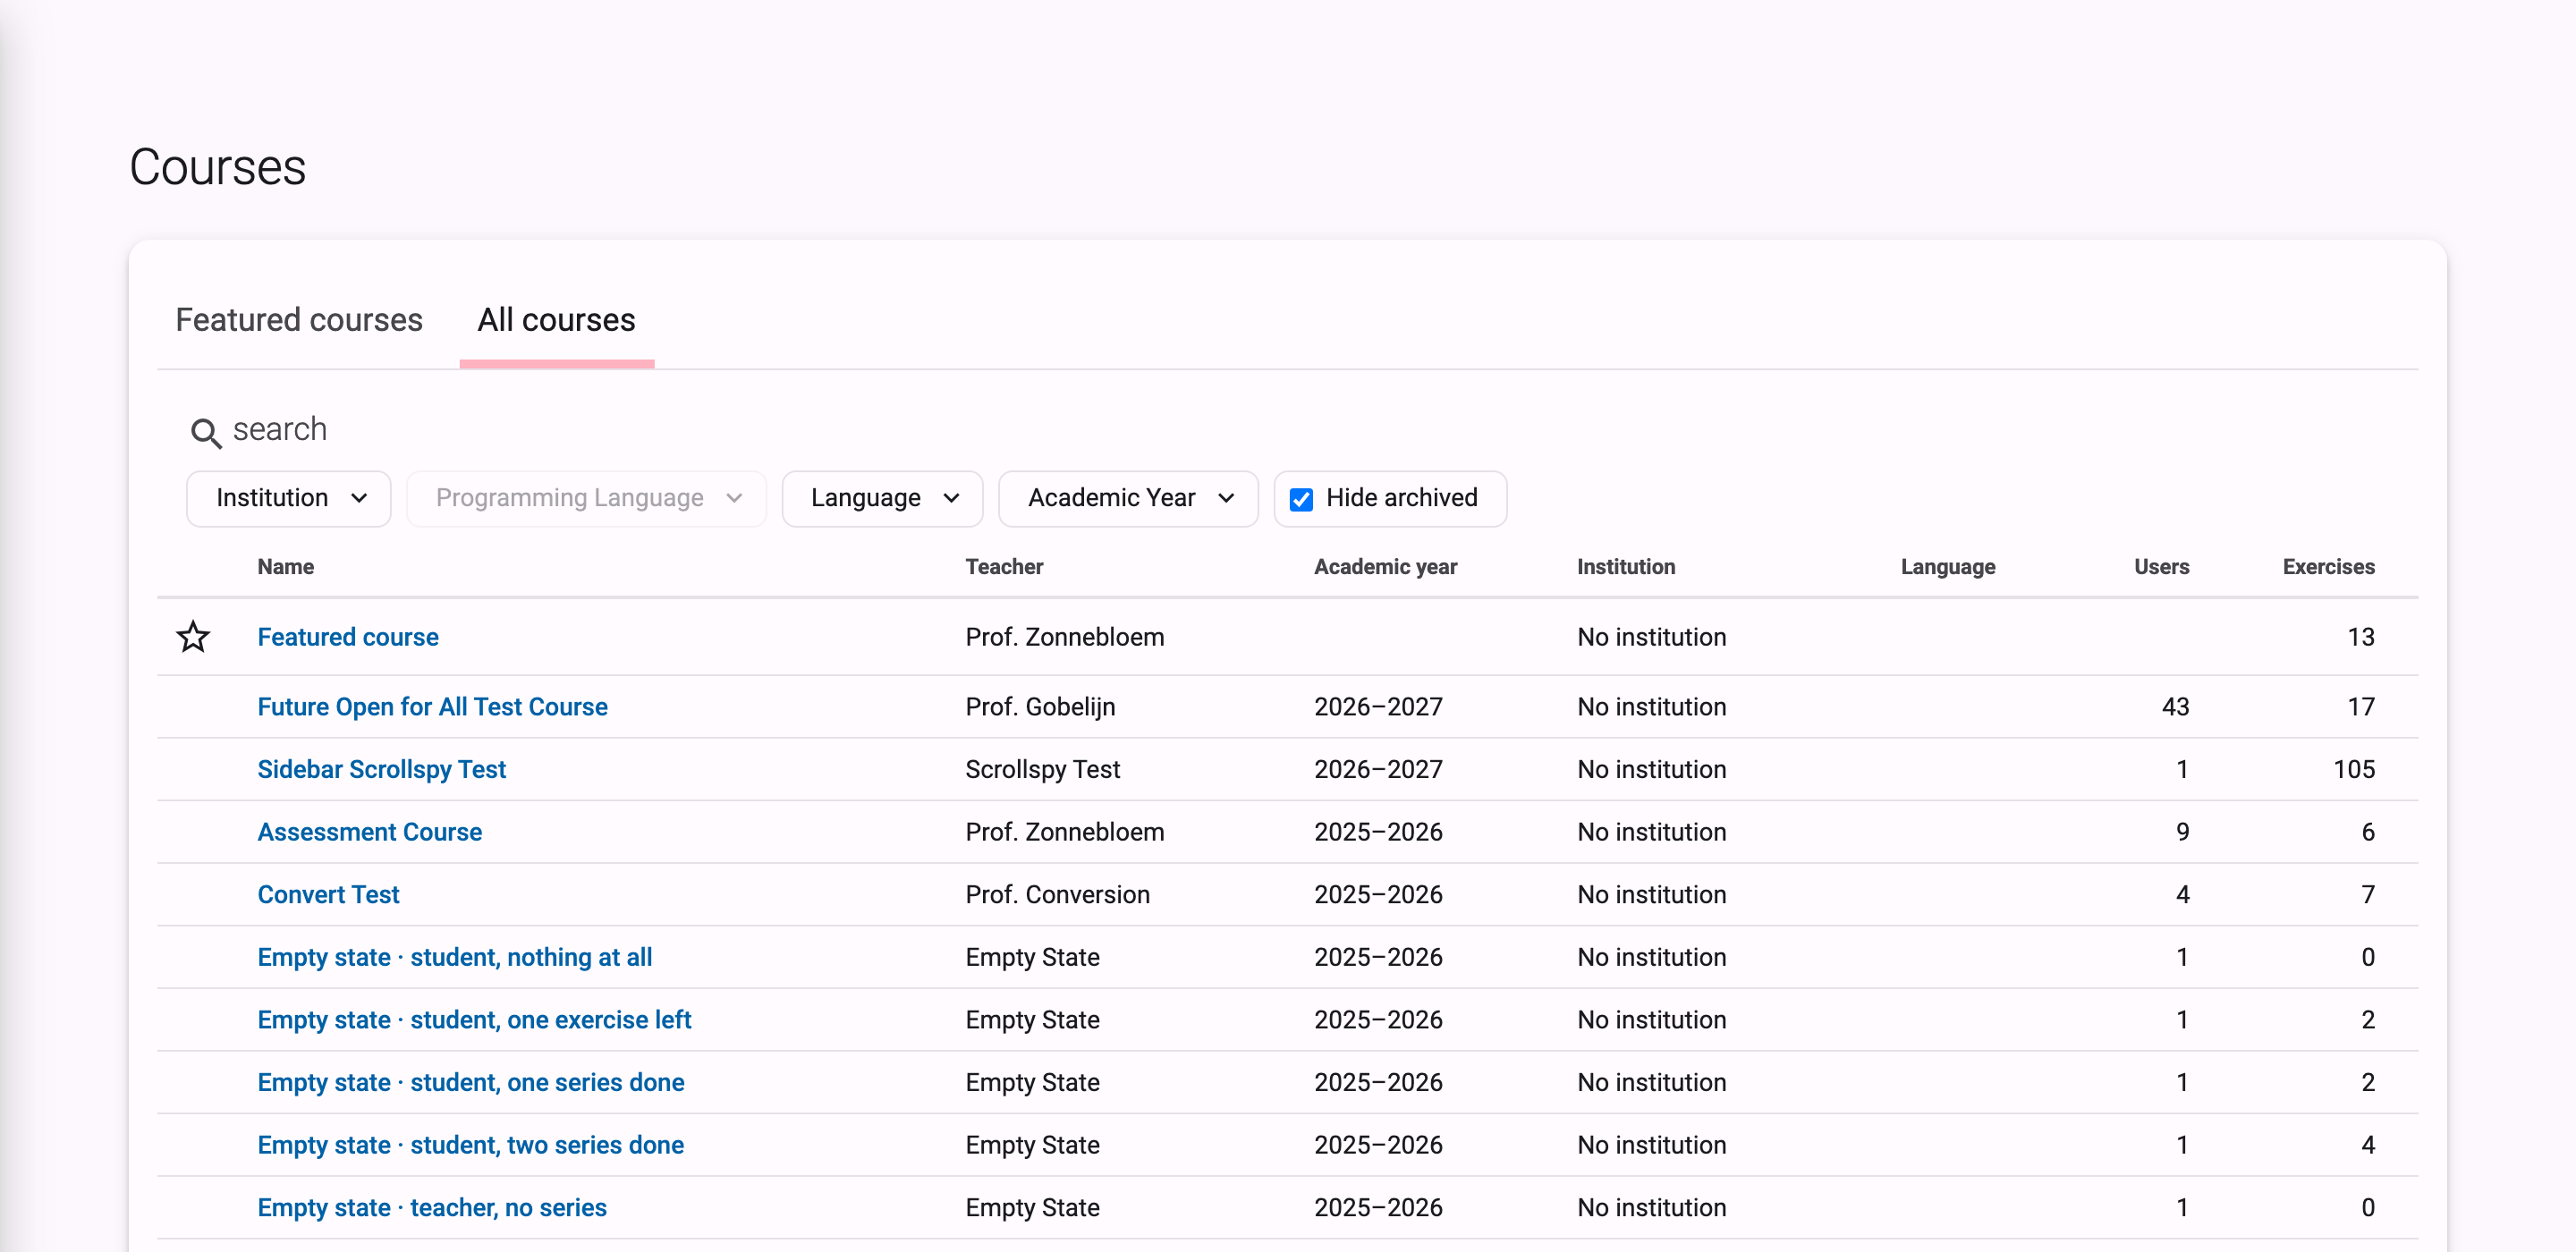The height and width of the screenshot is (1252, 2576).
Task: Open Future Open for All Test Course
Action: click(433, 707)
